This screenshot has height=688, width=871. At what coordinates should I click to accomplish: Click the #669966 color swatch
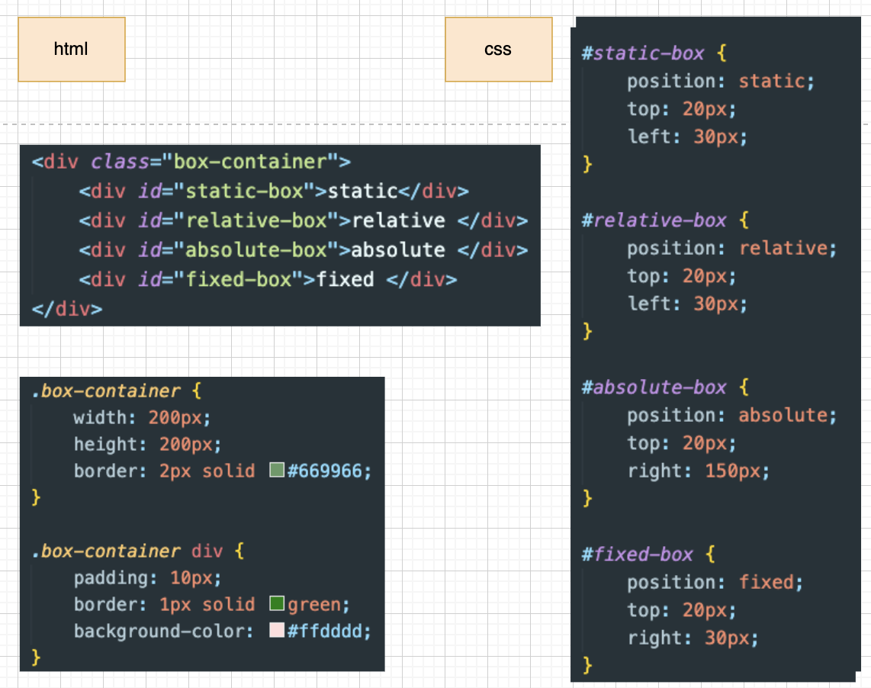click(277, 470)
